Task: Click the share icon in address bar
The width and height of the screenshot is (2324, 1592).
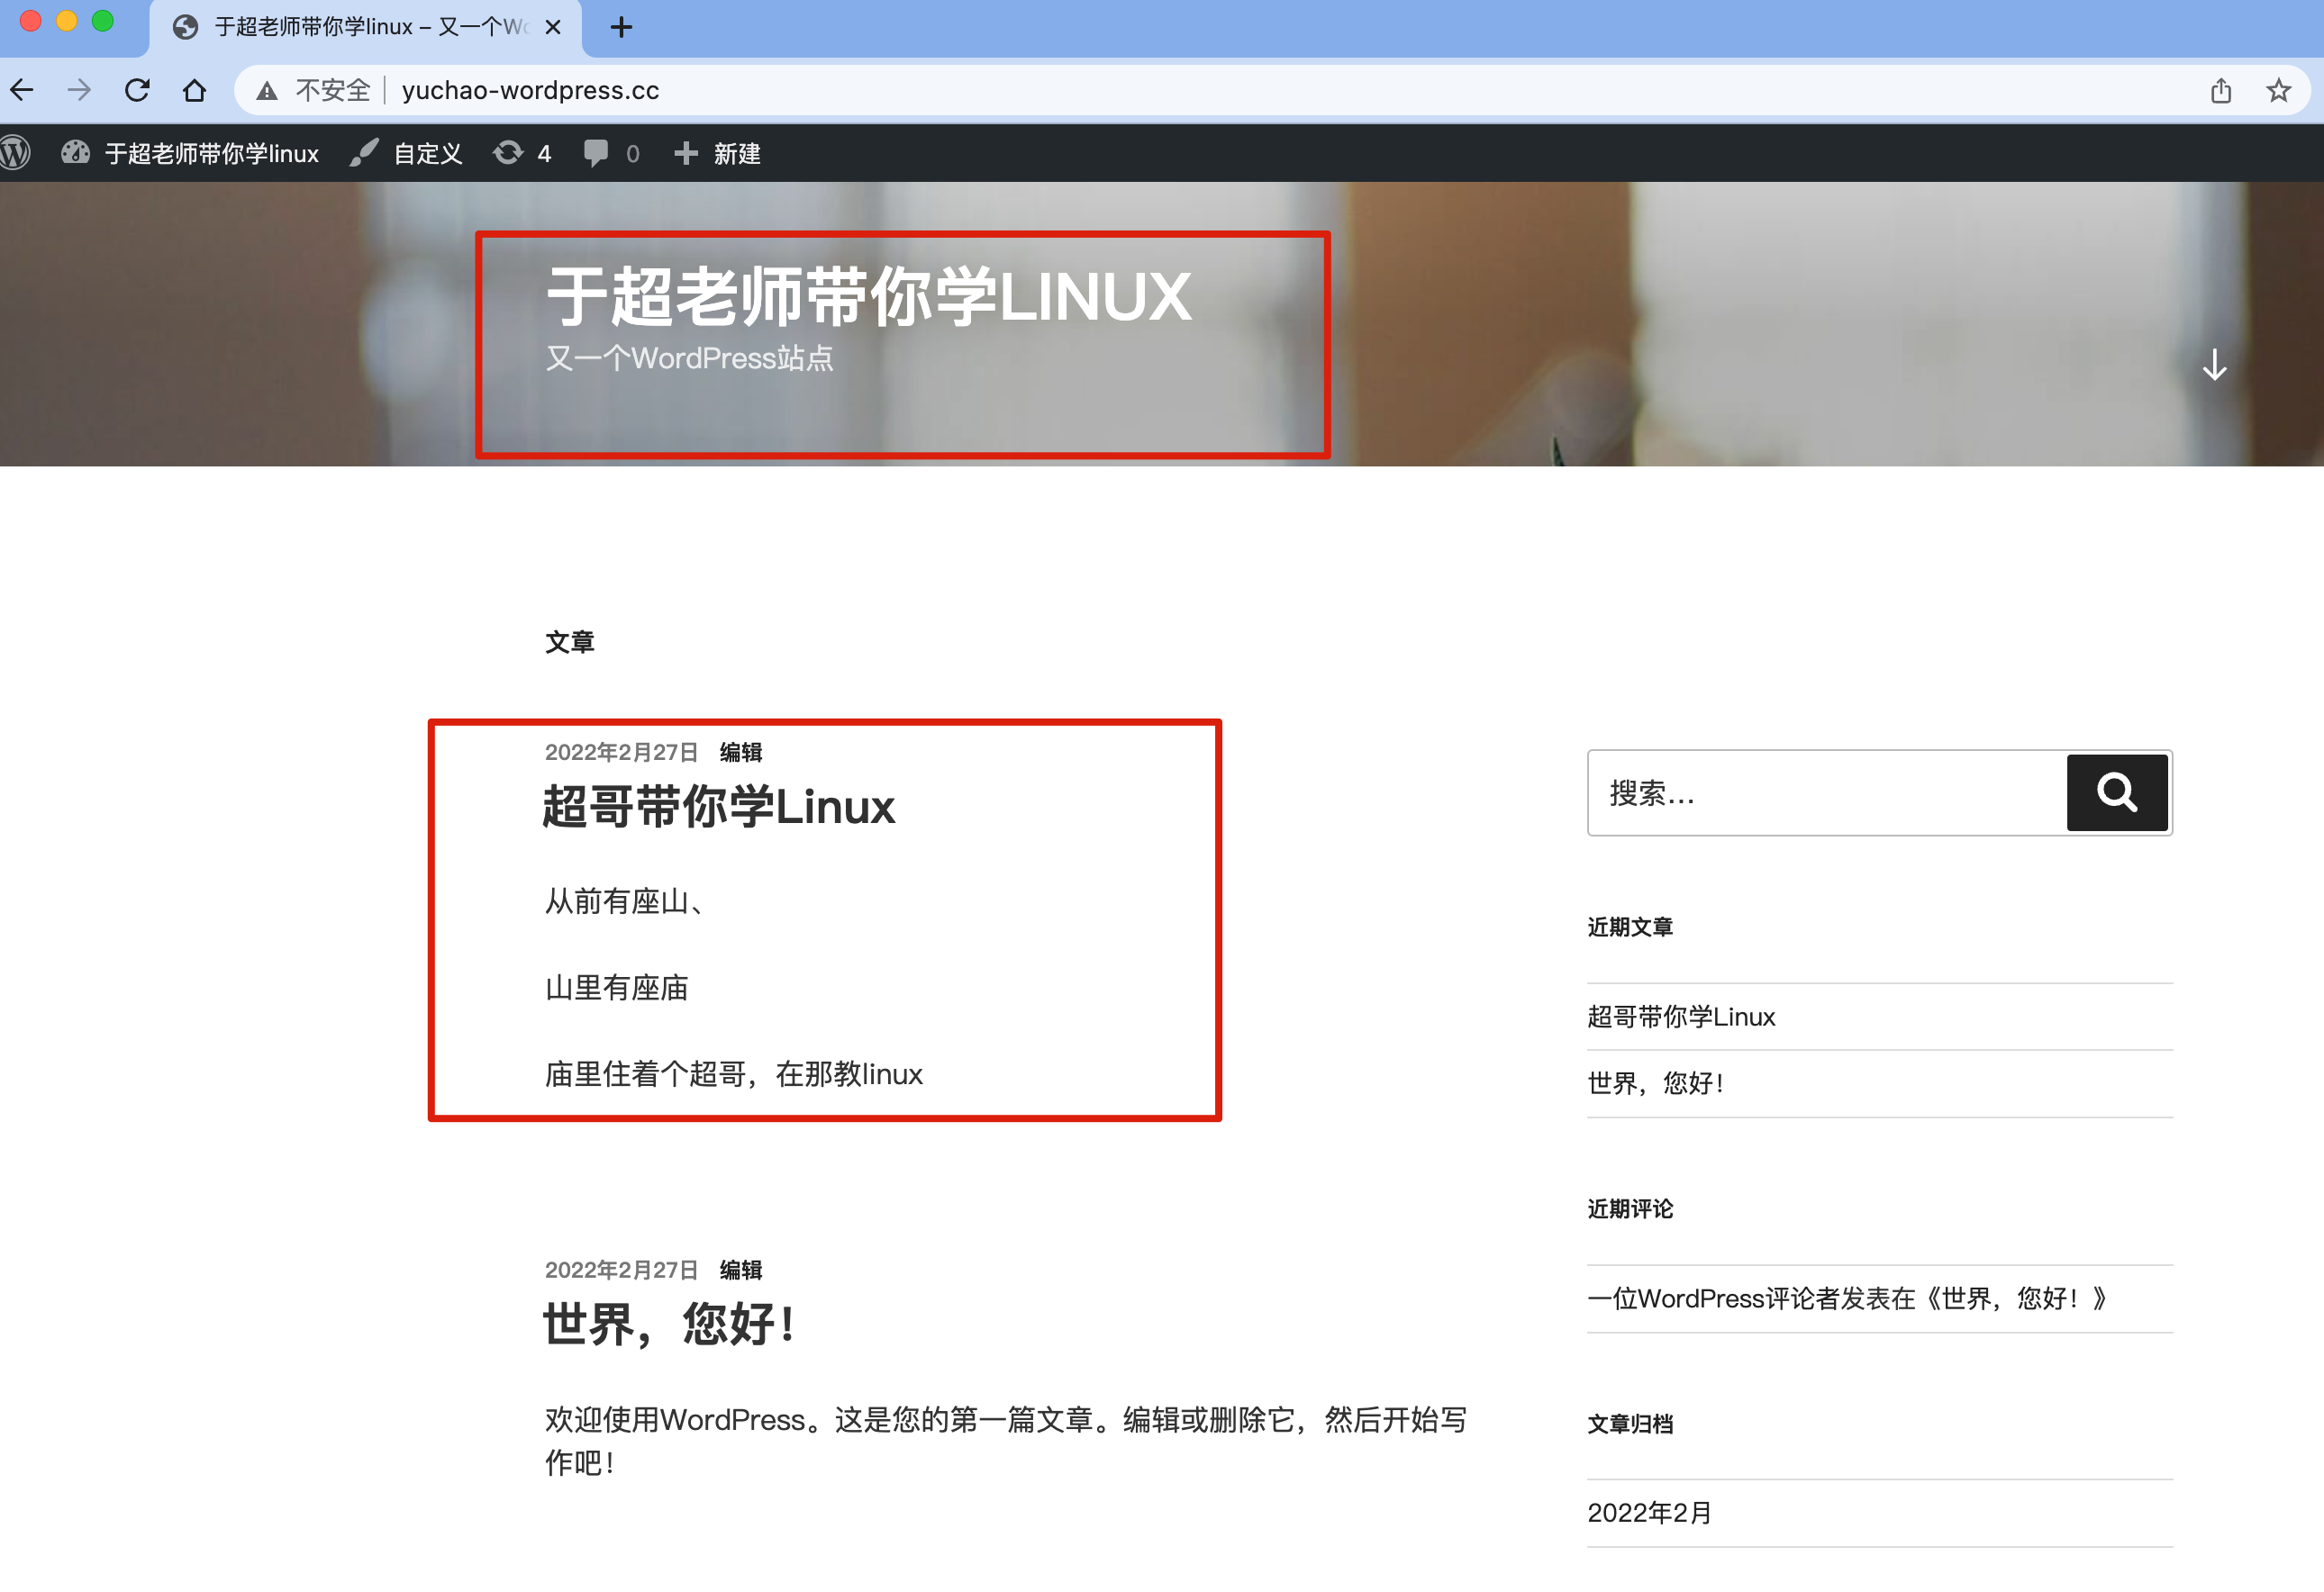Action: click(2220, 90)
